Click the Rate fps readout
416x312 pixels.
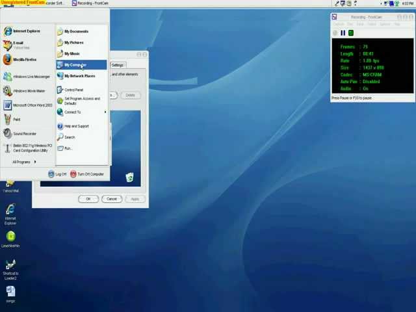pyautogui.click(x=359, y=60)
